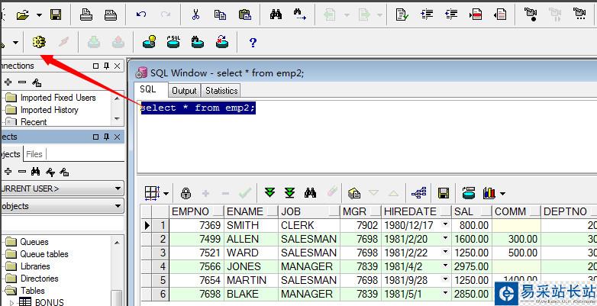The image size is (597, 306).
Task: Open the Explain Plan SQL icon
Action: pyautogui.click(x=173, y=42)
